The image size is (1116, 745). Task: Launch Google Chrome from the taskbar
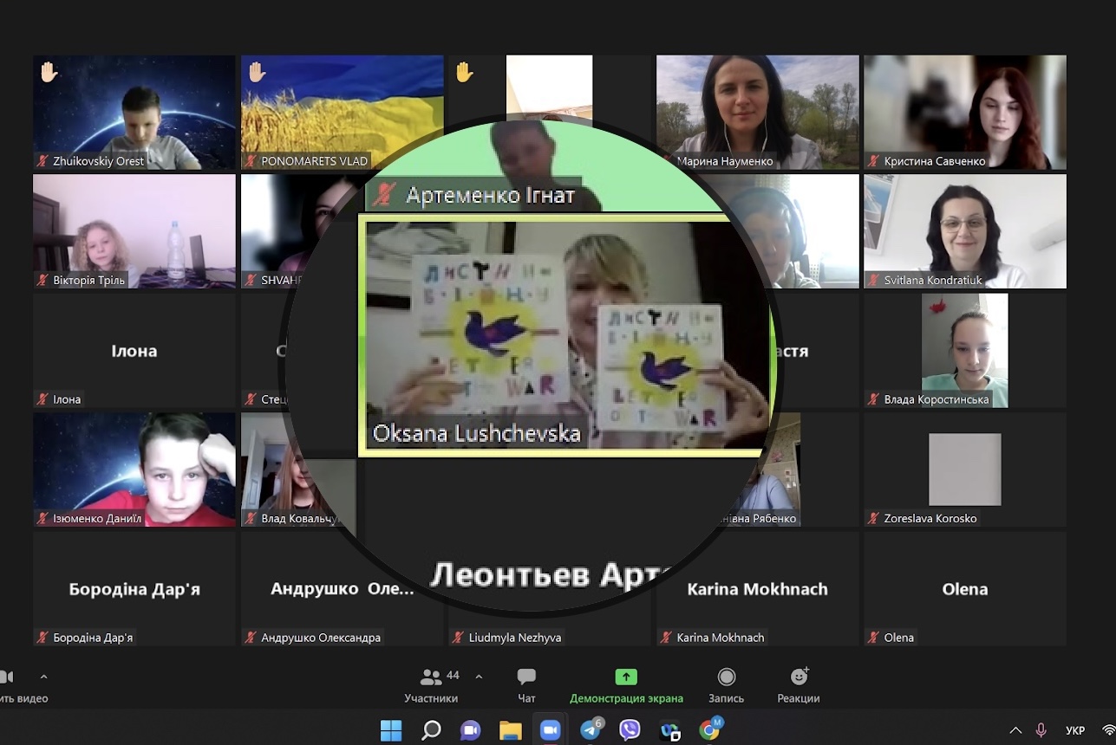pos(709,730)
